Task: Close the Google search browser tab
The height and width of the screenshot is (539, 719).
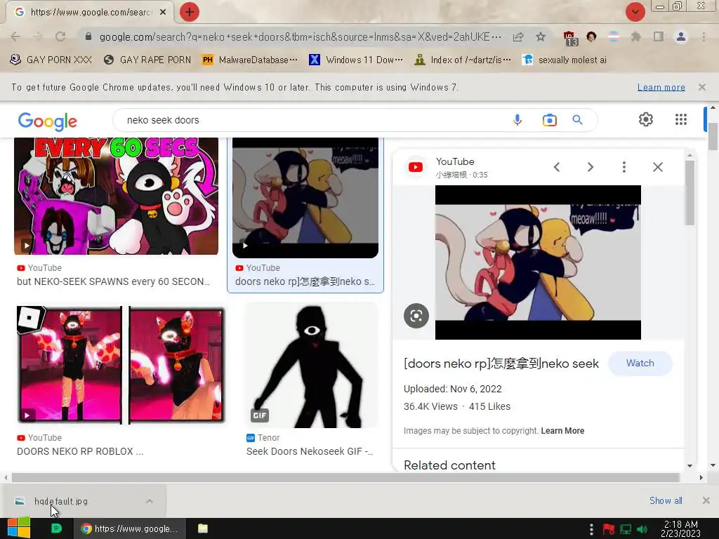Action: pyautogui.click(x=163, y=12)
